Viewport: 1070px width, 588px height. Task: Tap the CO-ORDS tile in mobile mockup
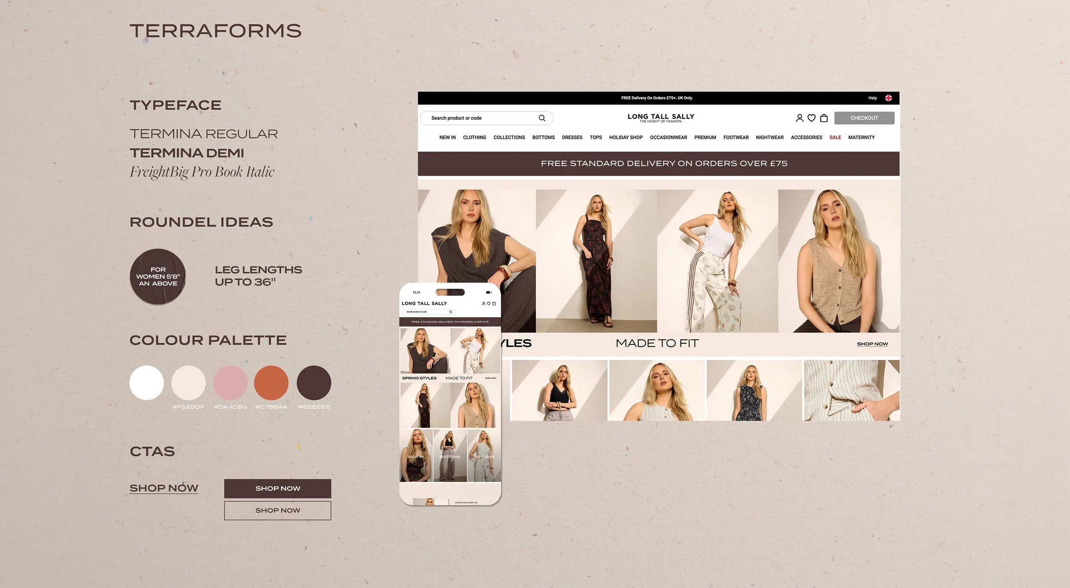[484, 456]
